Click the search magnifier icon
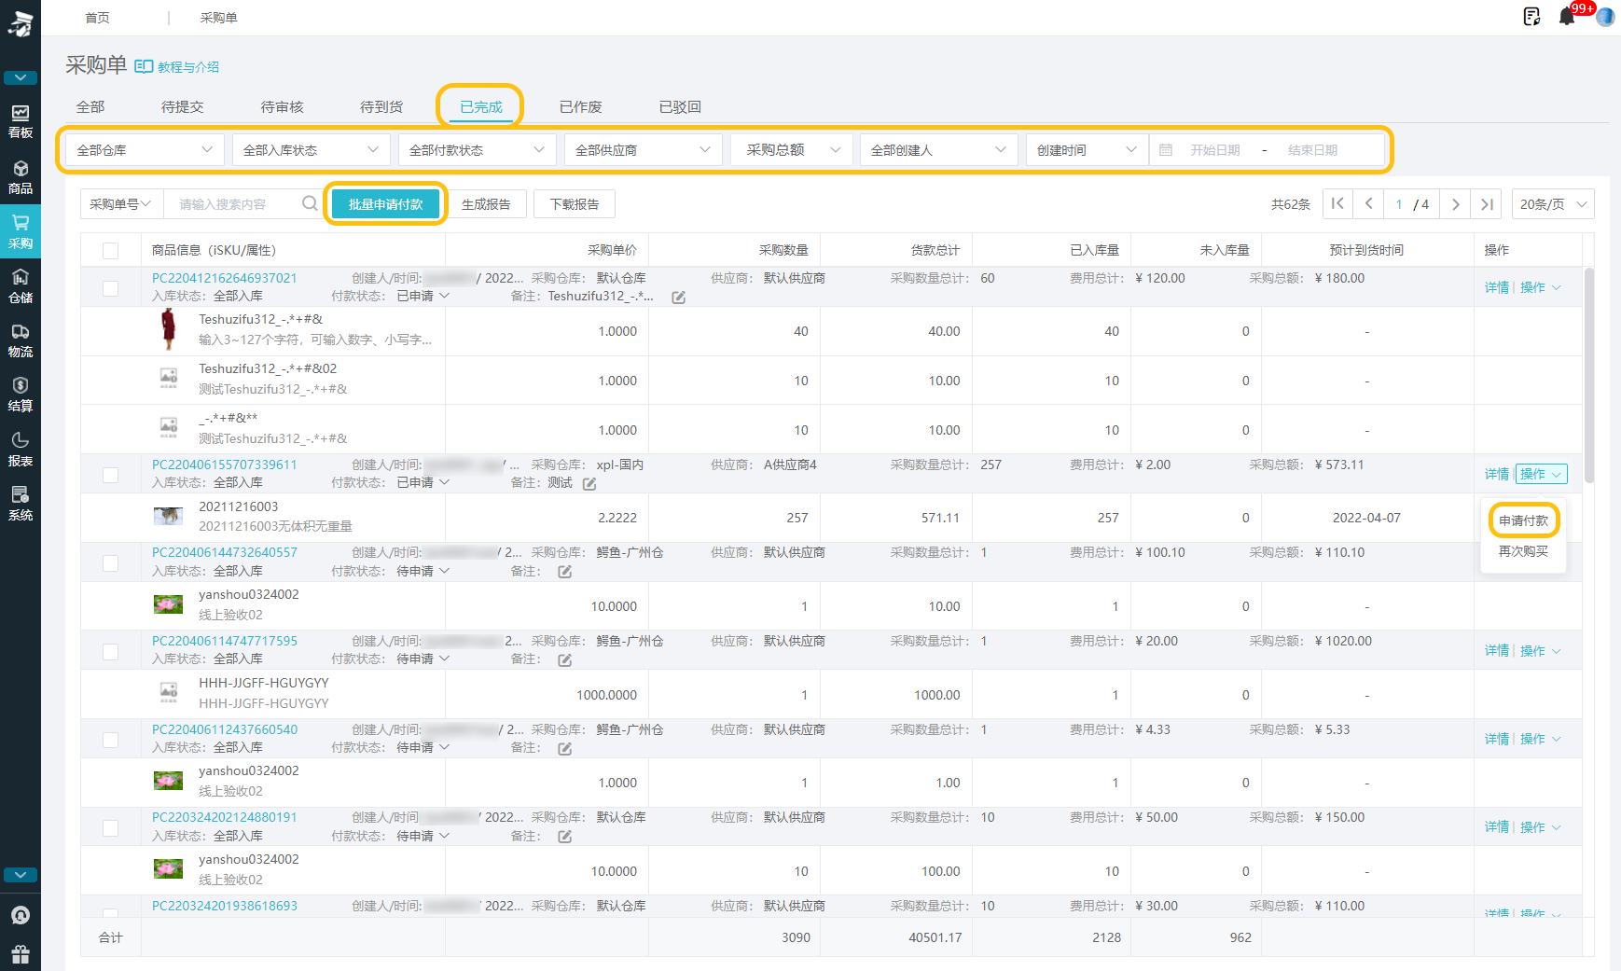1621x971 pixels. 310,203
